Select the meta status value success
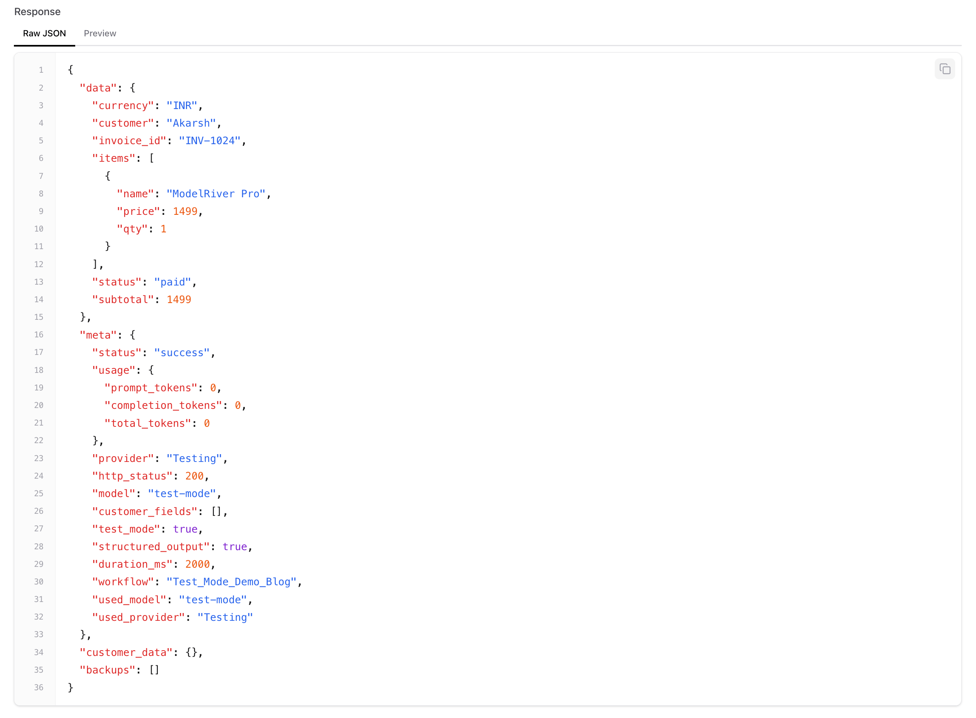 (181, 352)
